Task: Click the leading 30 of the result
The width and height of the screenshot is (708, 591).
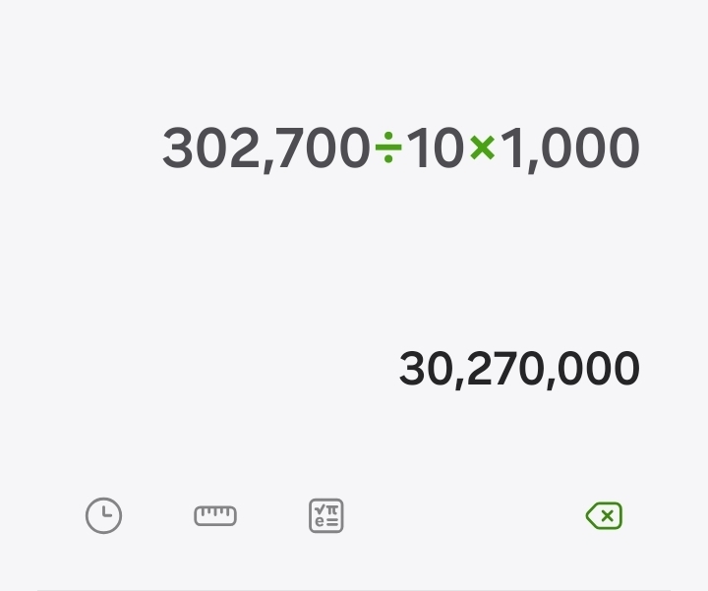Action: tap(424, 369)
